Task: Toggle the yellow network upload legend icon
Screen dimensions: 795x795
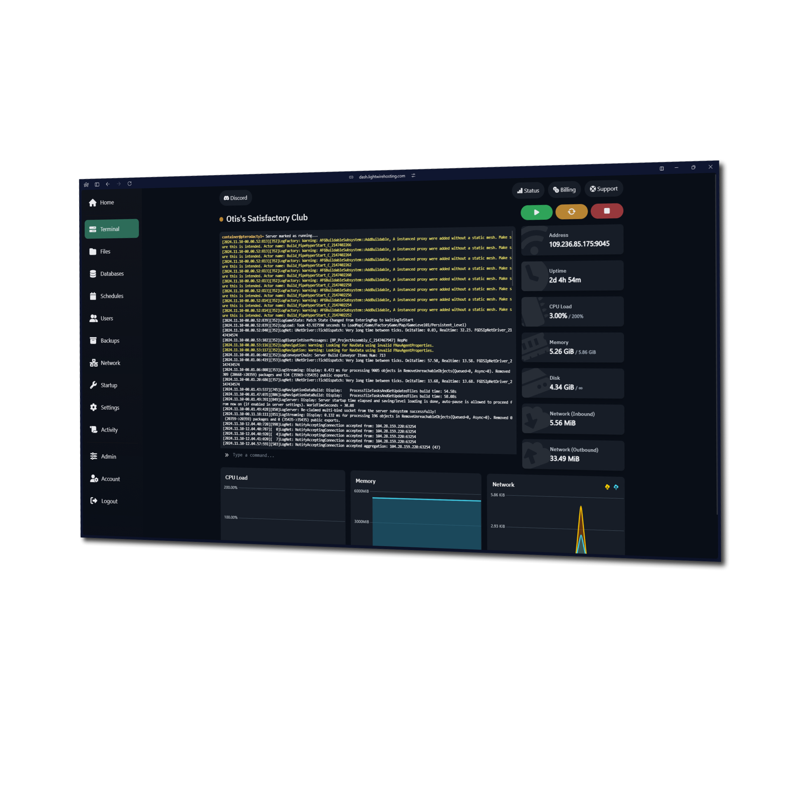Action: pos(607,487)
